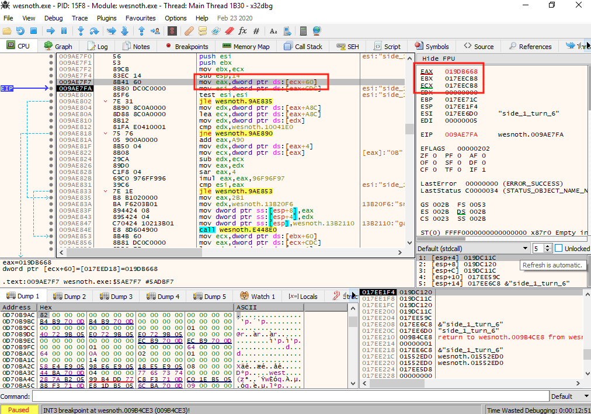591x414 pixels.
Task: Switch to the Graph tab
Action: coord(58,46)
